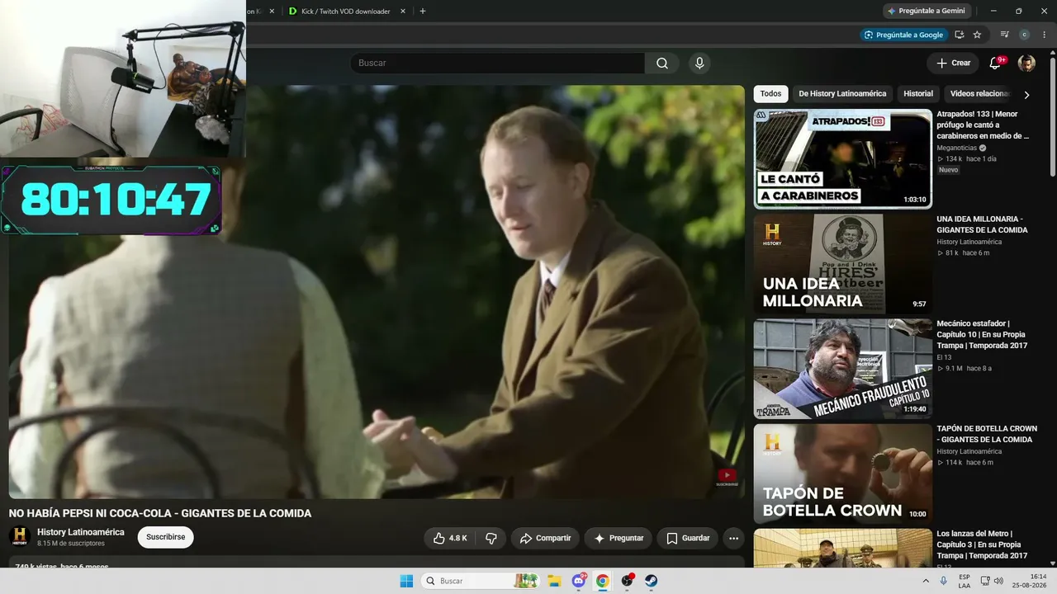Viewport: 1057px width, 594px height.
Task: Open video title Atrapados! 133 Menor prófugo
Action: click(984, 125)
